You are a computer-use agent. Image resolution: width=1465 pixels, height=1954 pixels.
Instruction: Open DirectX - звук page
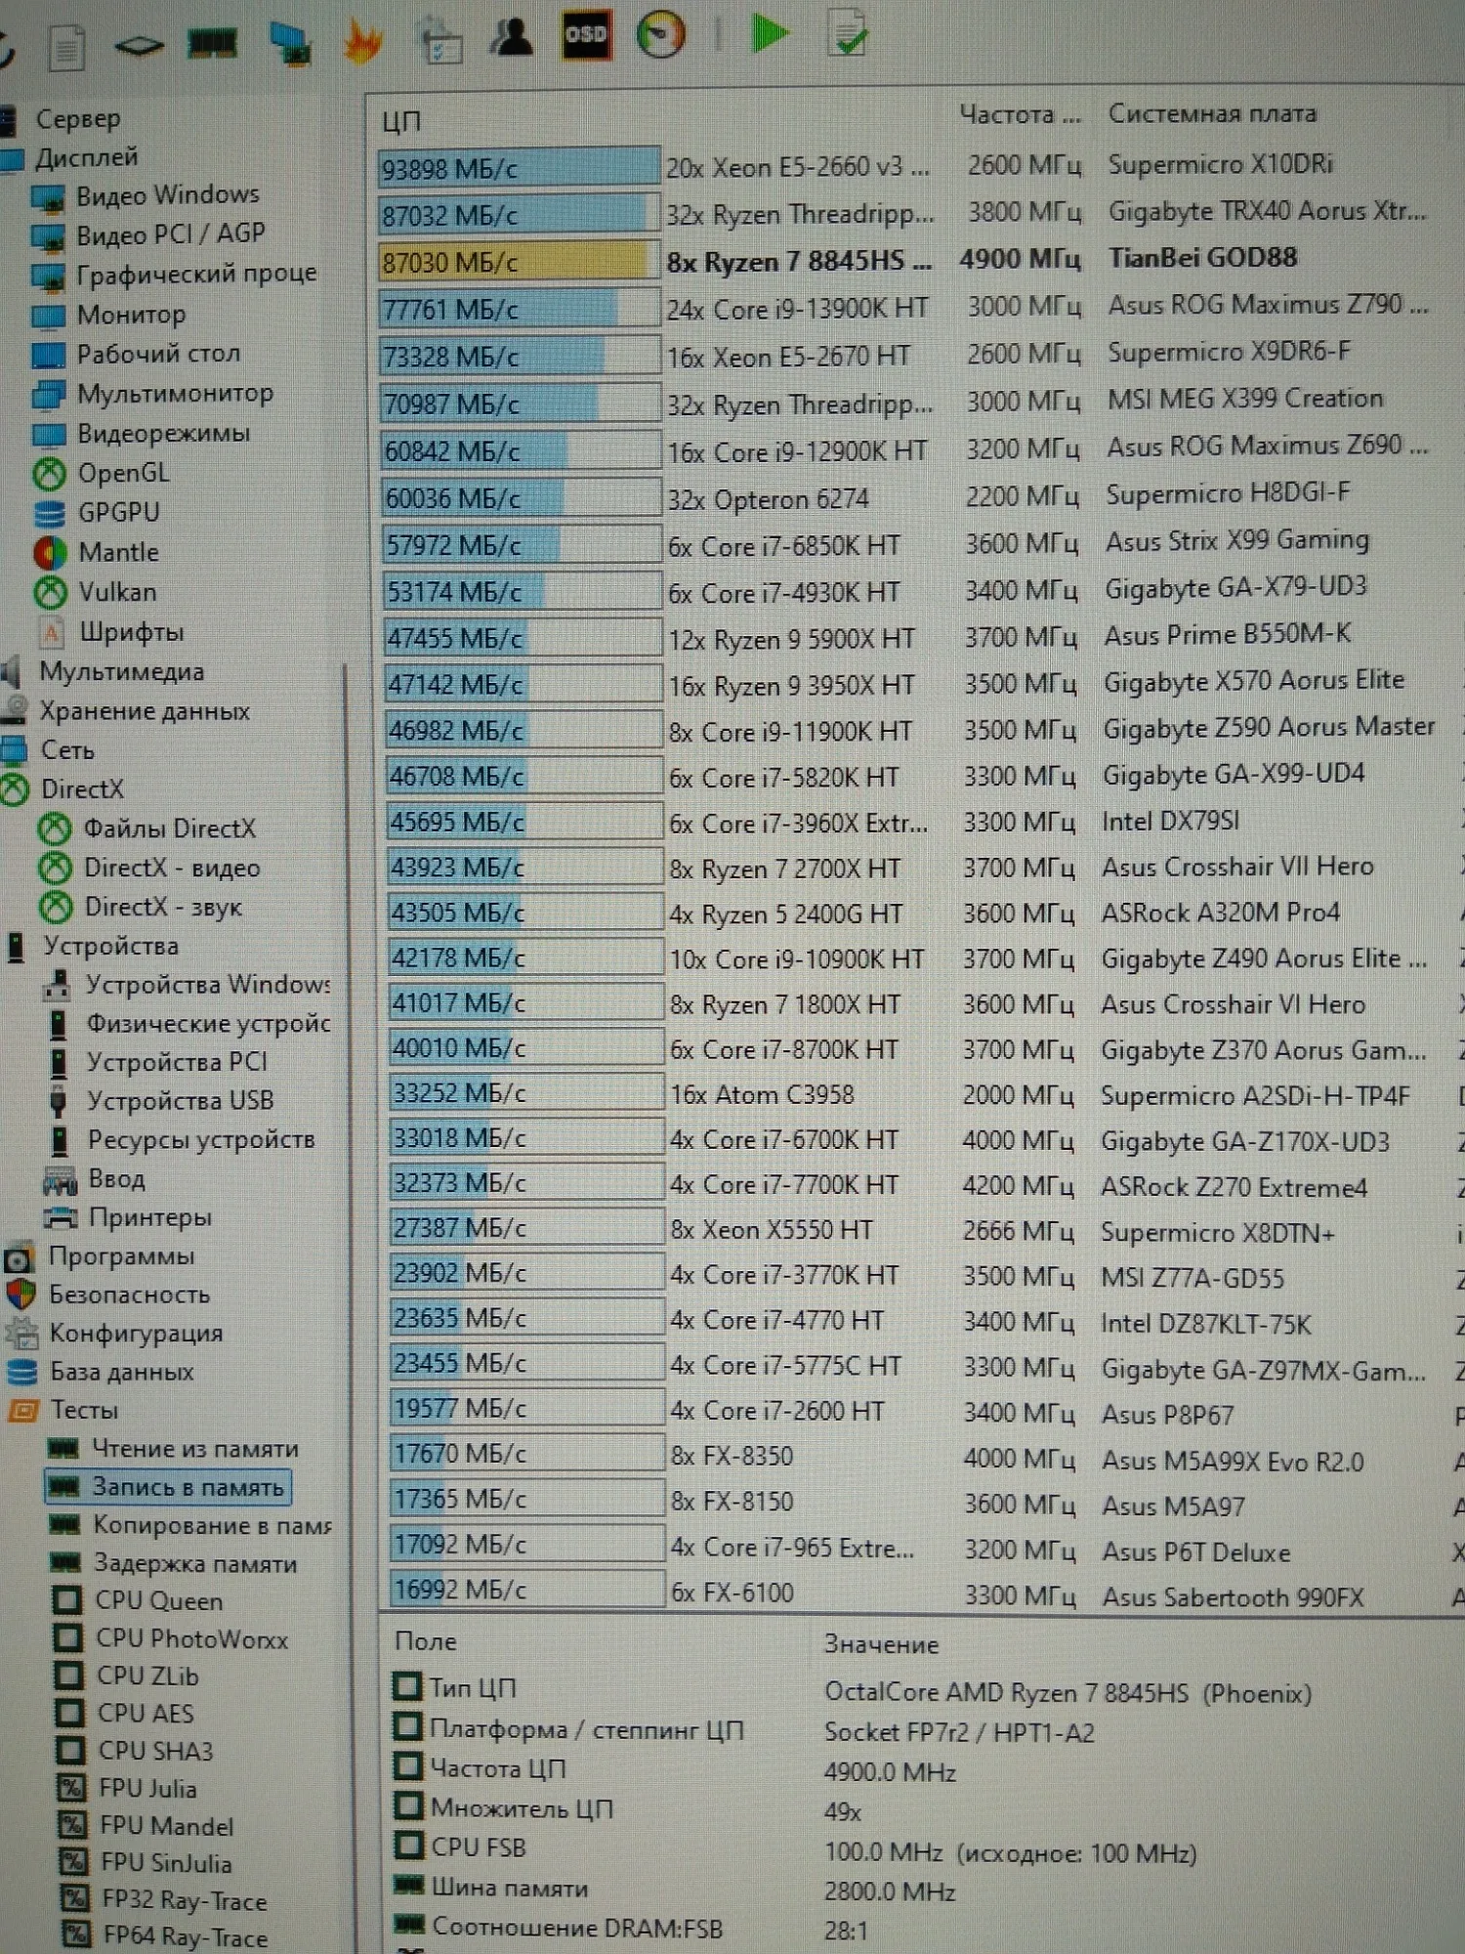point(163,908)
